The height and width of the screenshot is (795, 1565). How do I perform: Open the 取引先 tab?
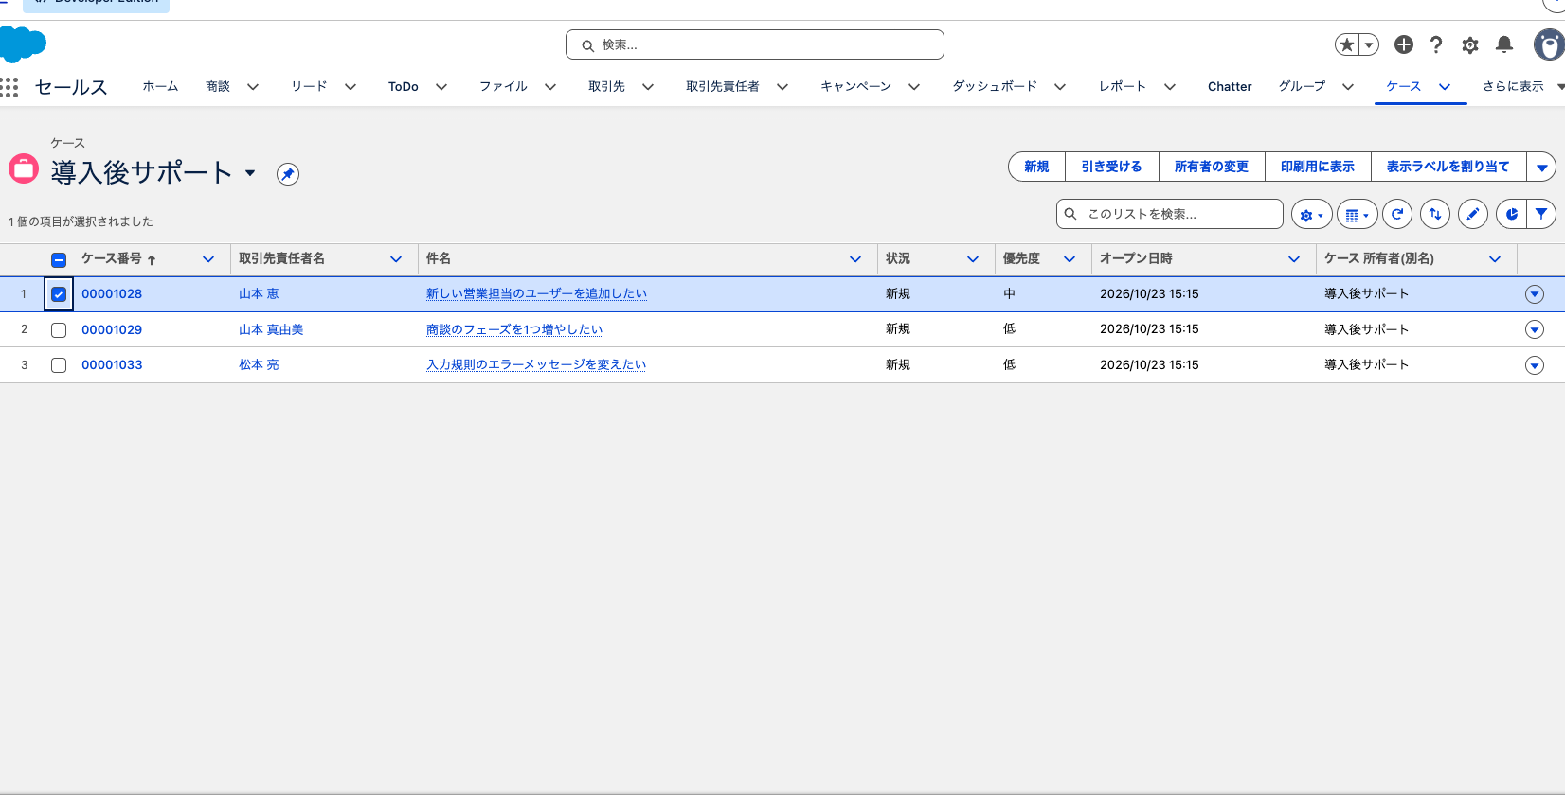pyautogui.click(x=606, y=86)
